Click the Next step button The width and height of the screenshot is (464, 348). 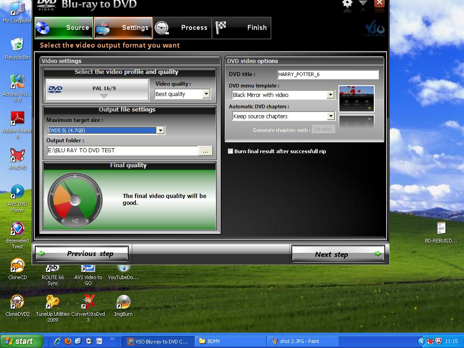(x=338, y=254)
